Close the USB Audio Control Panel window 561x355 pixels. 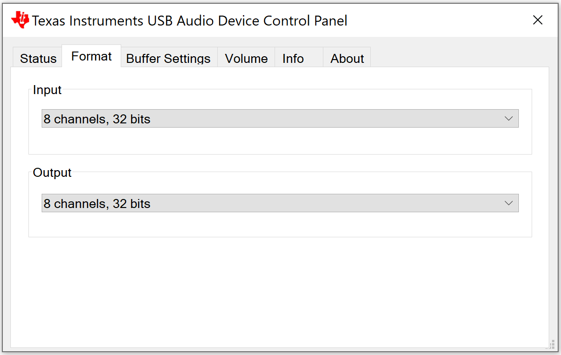tap(537, 20)
